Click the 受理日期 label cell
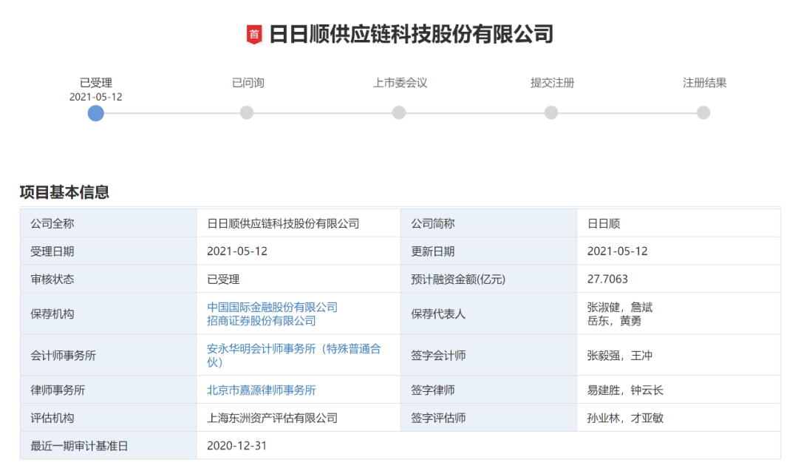Screen dimensions: 798x471 click(109, 251)
